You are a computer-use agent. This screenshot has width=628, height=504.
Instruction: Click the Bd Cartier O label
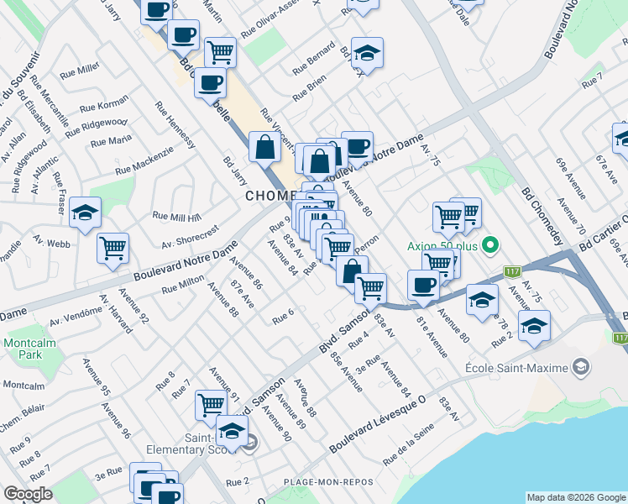602,234
